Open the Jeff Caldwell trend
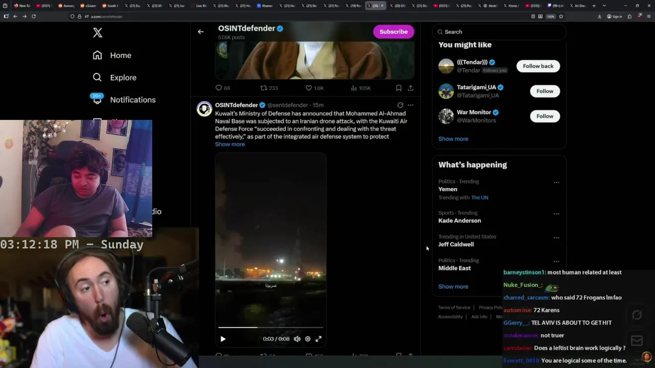Screen dimensions: 655x368 [456, 244]
